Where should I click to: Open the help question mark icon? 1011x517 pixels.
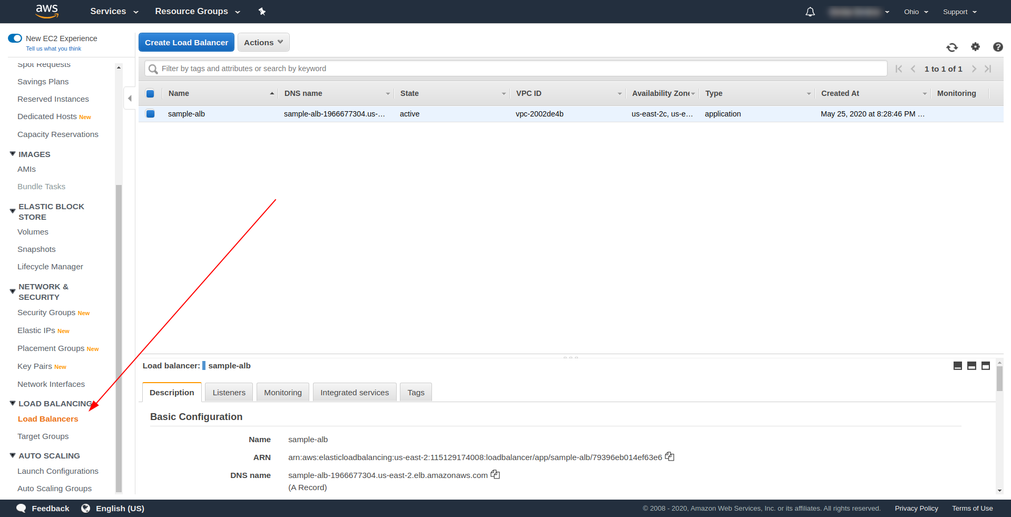pos(998,47)
